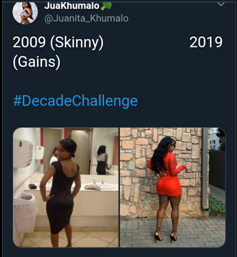Open the JuaKhumalo display name
This screenshot has width=237, height=257.
click(72, 6)
